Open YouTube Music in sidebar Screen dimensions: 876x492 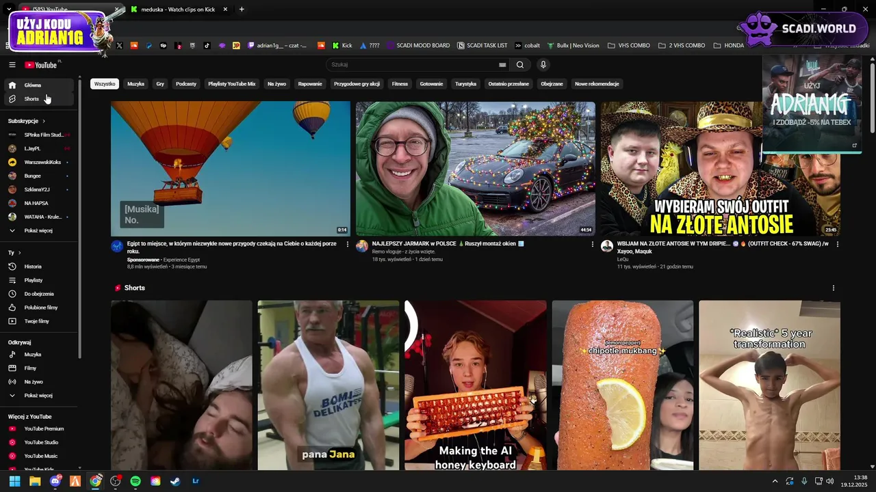[x=39, y=456]
